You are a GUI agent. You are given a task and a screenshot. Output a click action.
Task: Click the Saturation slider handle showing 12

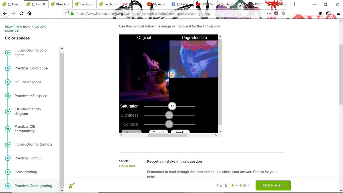172,106
